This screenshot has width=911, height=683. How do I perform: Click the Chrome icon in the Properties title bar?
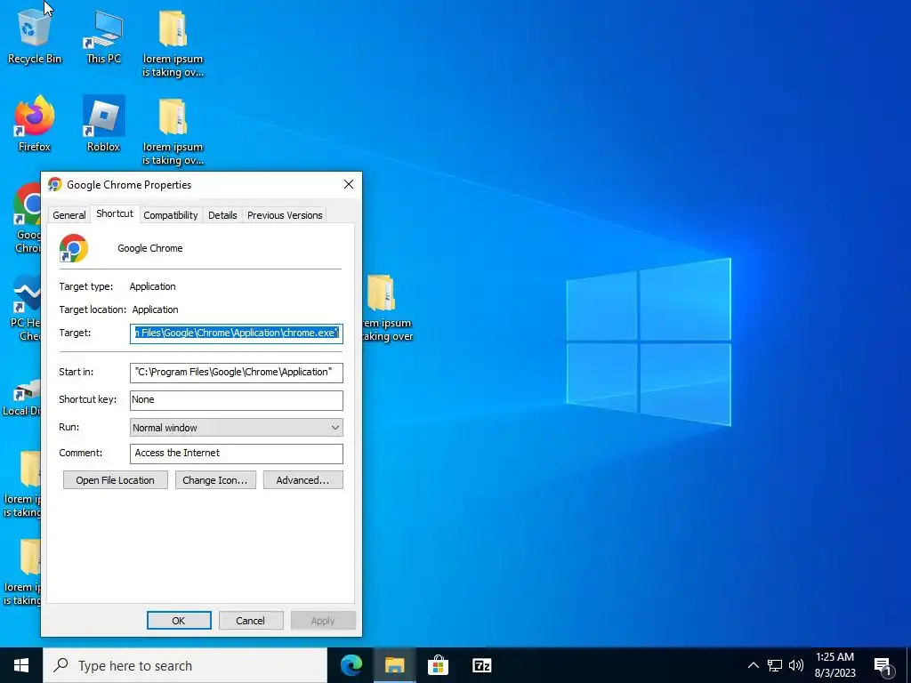pos(55,185)
